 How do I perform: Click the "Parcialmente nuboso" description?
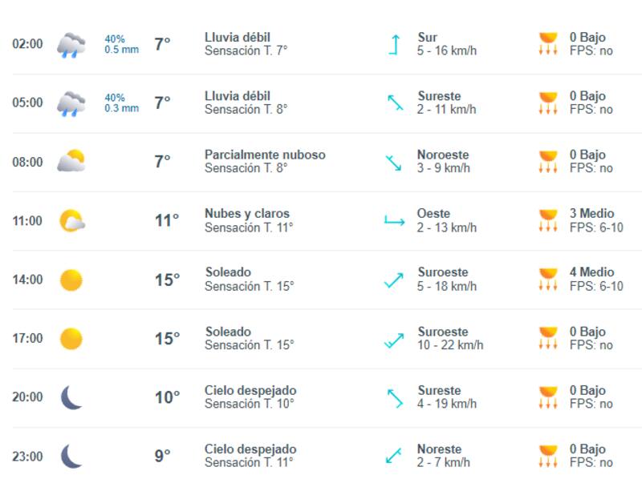pos(265,155)
